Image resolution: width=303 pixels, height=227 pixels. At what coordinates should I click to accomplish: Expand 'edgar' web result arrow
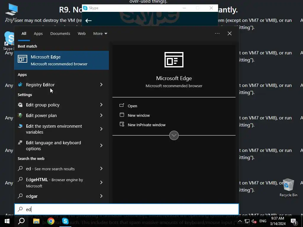point(101,196)
